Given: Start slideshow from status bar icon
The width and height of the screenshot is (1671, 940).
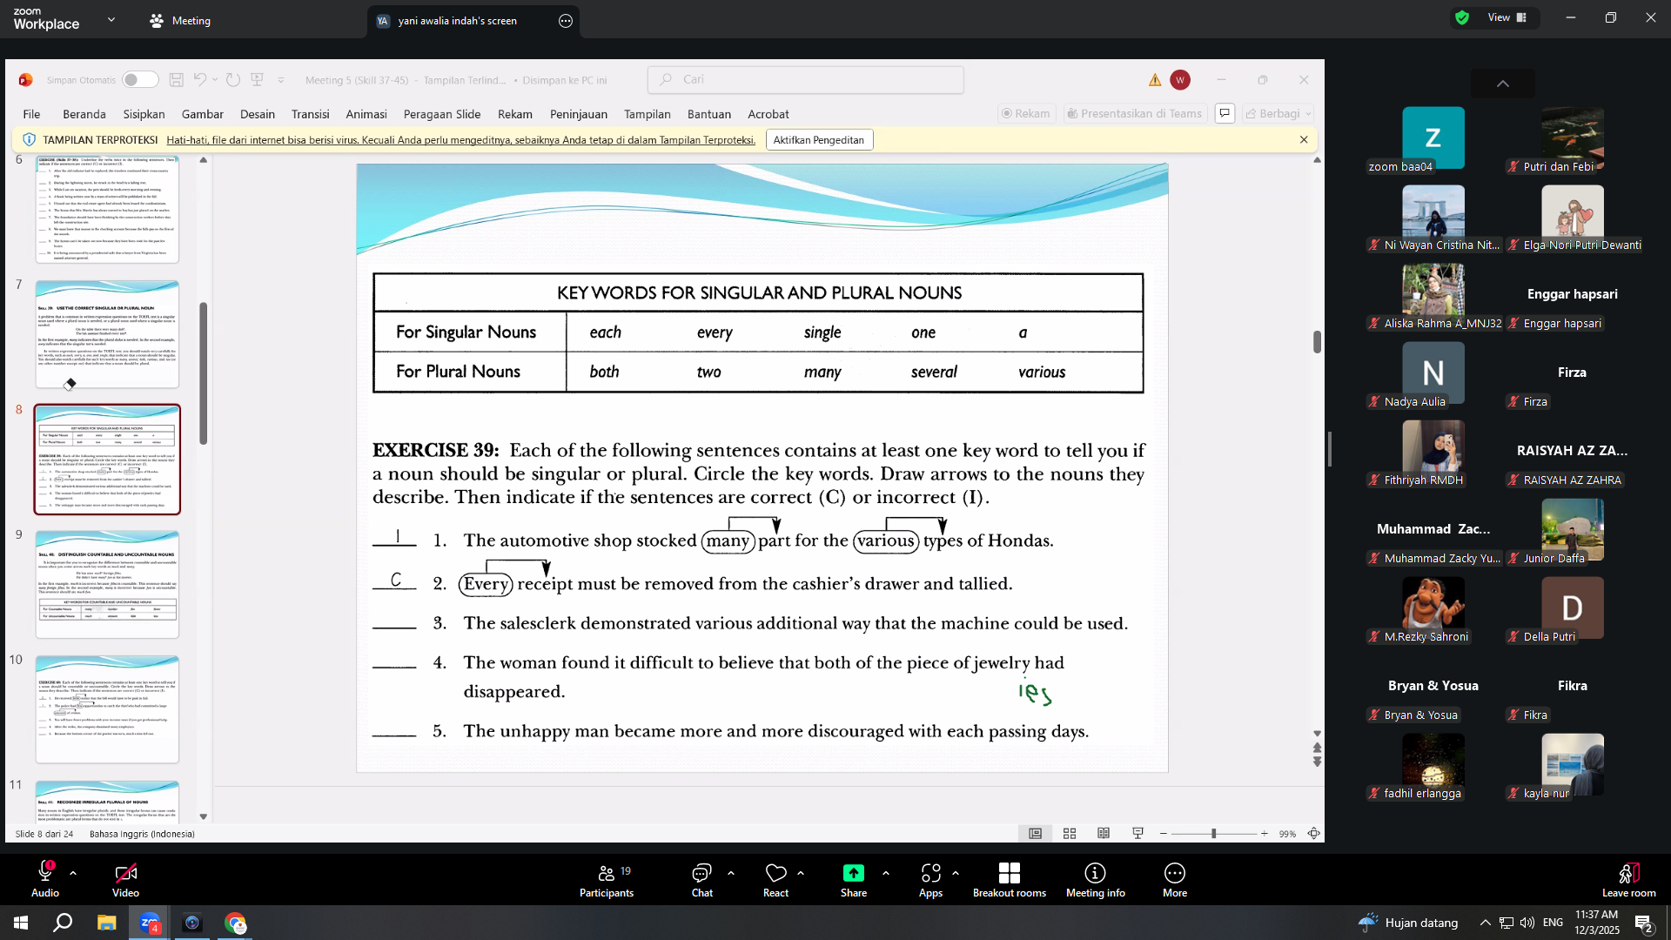Looking at the screenshot, I should click(x=1137, y=834).
